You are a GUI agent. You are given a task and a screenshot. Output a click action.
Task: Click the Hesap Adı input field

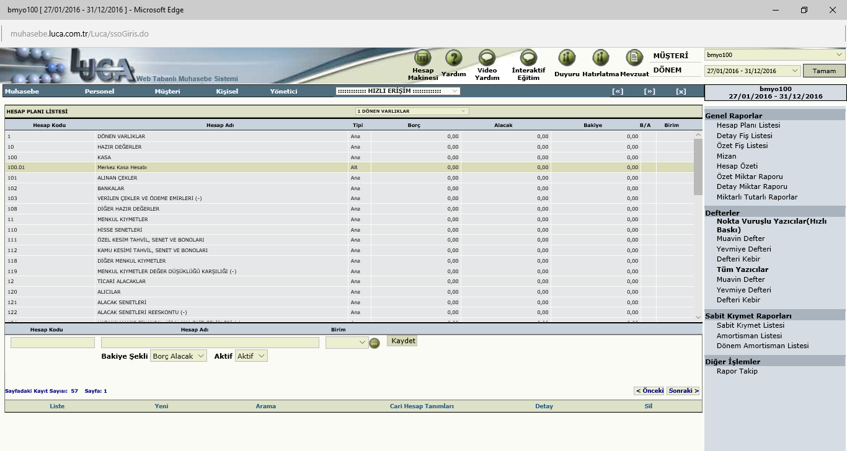coord(210,343)
